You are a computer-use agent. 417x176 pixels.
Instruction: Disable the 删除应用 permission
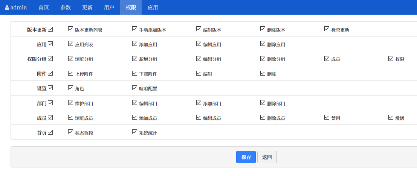click(263, 44)
